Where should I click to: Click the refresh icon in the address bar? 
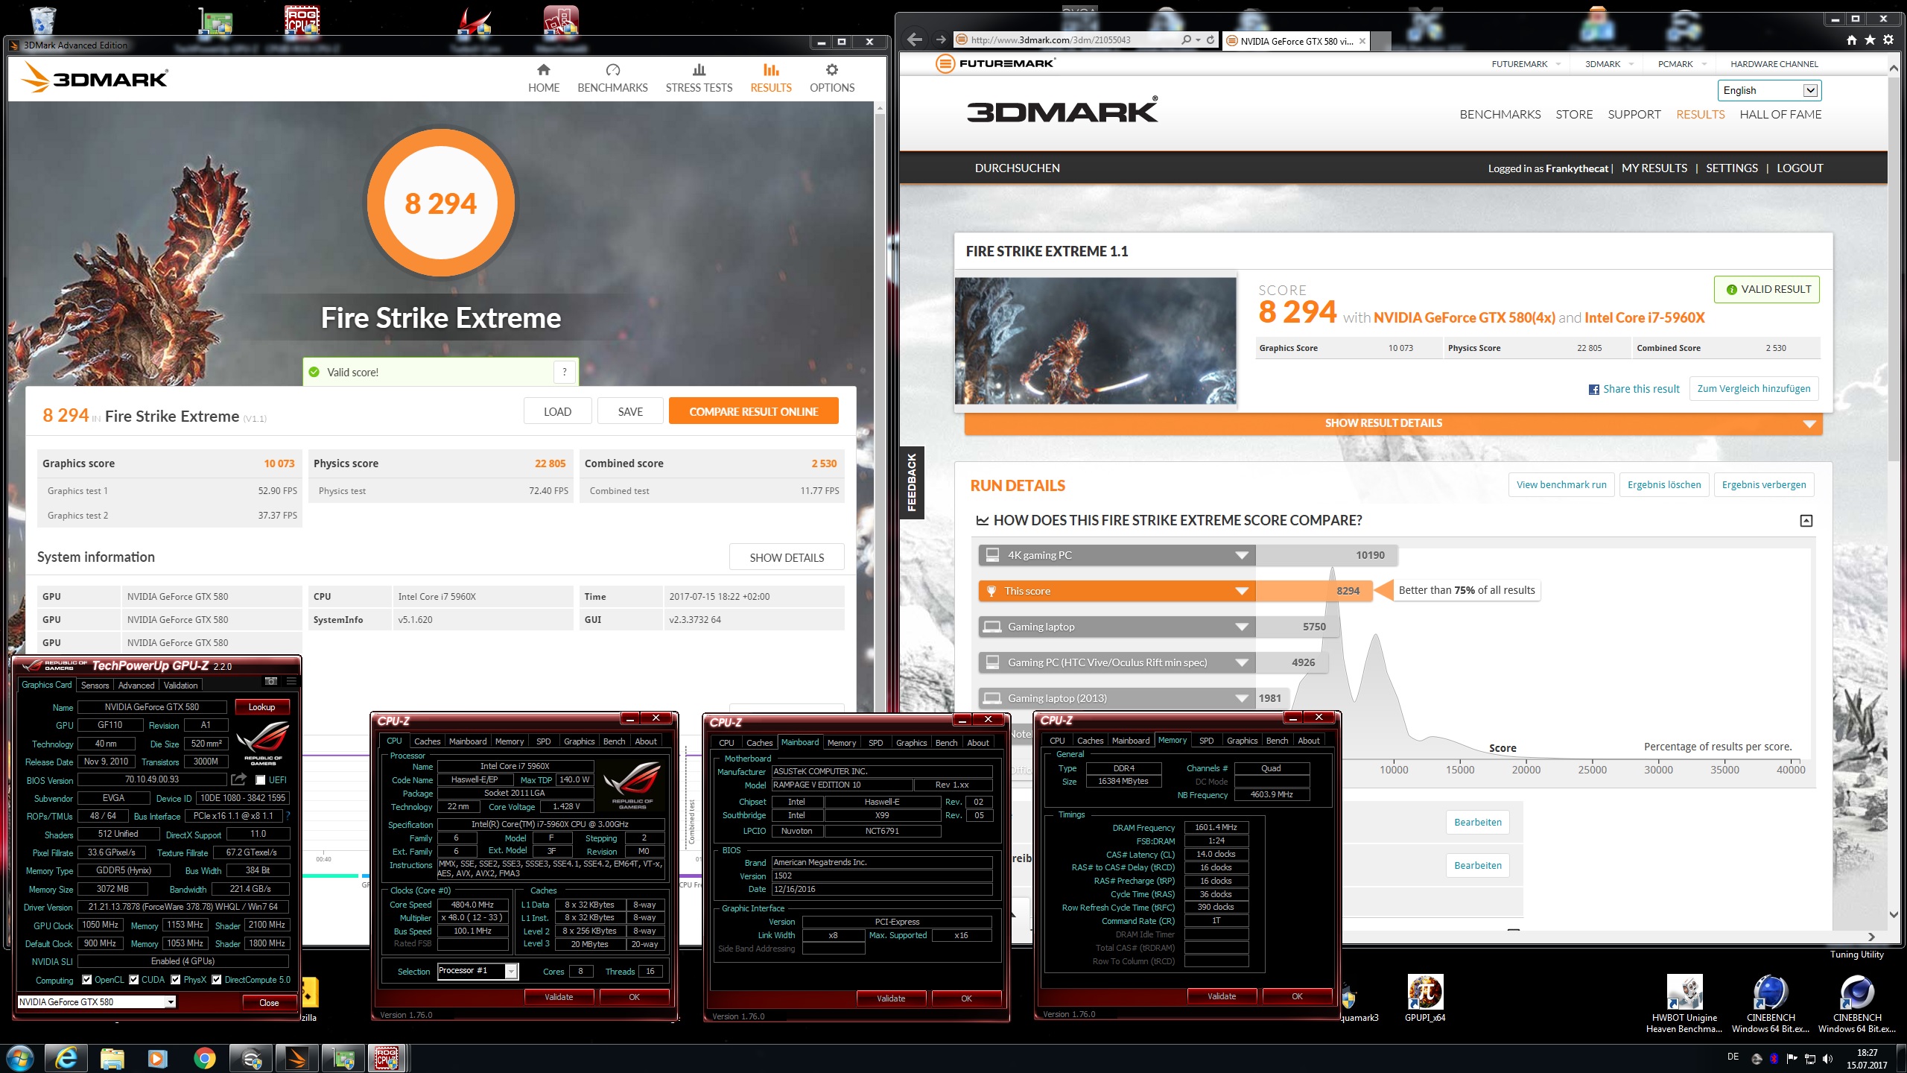point(1210,40)
